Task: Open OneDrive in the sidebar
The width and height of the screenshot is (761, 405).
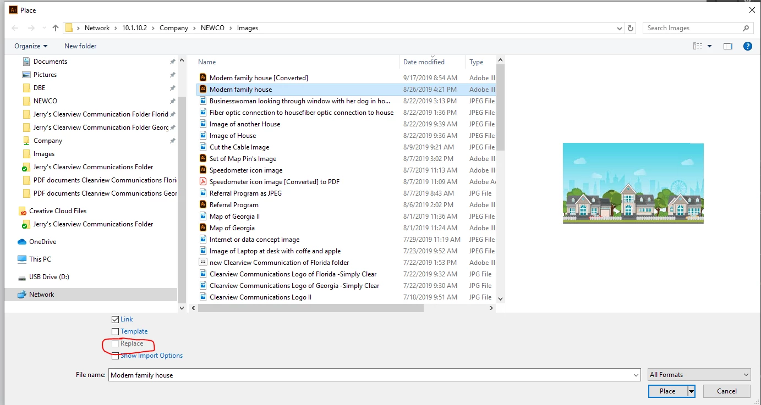Action: point(42,242)
